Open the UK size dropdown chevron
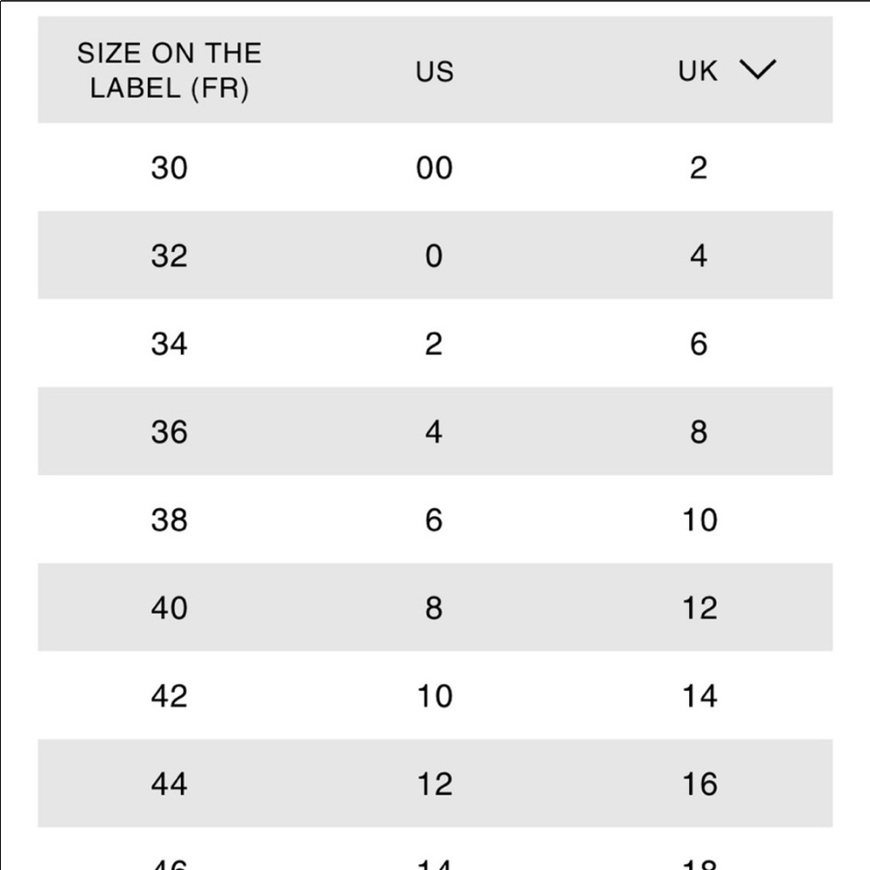The width and height of the screenshot is (870, 870). [x=758, y=70]
